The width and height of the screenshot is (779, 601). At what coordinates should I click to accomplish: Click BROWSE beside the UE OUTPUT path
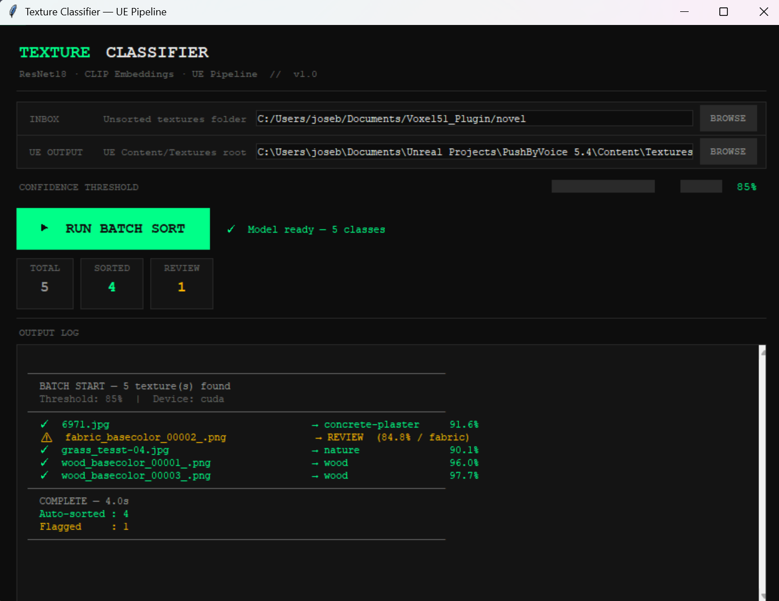click(x=728, y=151)
